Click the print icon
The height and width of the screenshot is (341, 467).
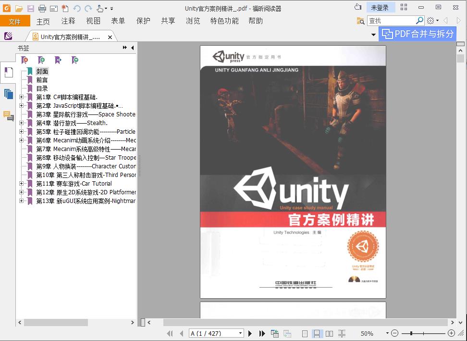[42, 8]
